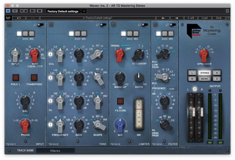Click the TONE module expand window icon
The image size is (235, 160).
[98, 25]
